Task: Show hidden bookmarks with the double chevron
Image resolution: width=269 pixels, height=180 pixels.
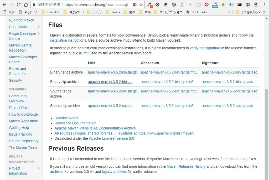Action: coord(229,12)
